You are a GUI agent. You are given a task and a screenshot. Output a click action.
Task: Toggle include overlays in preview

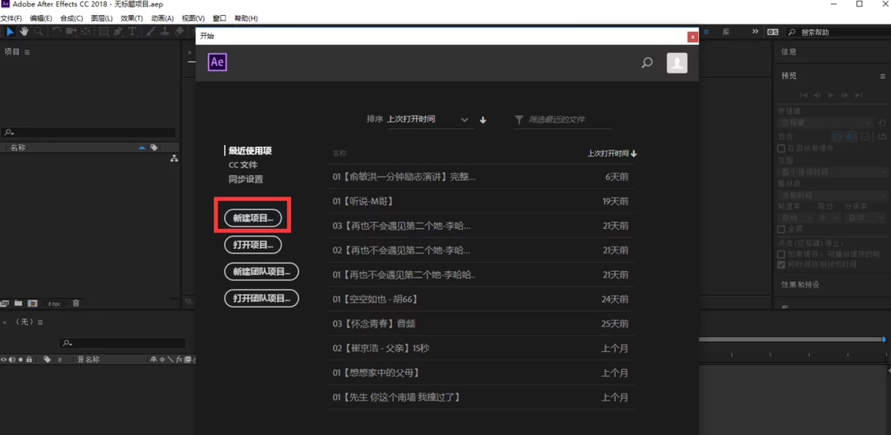point(865,136)
